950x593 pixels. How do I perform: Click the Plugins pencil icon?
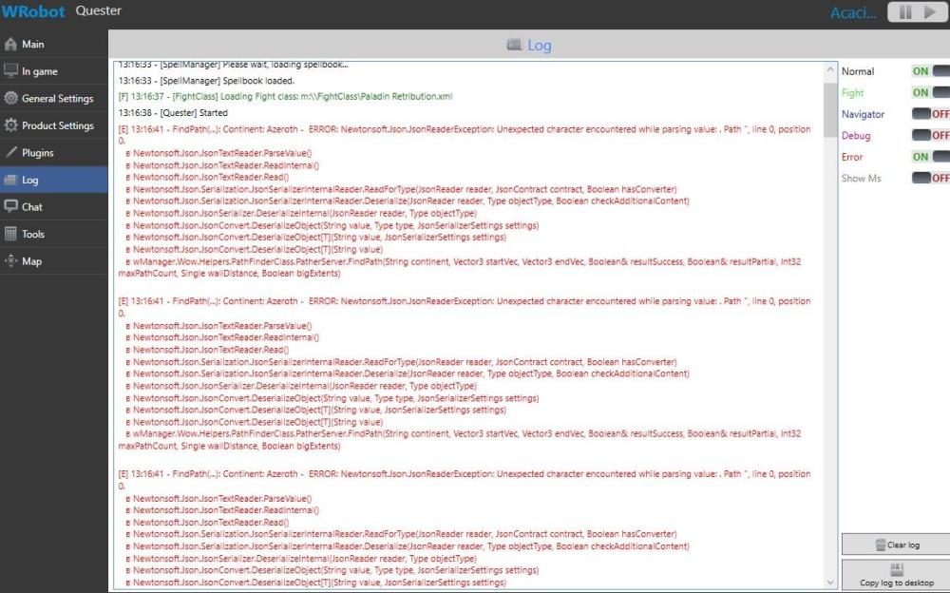tap(10, 152)
